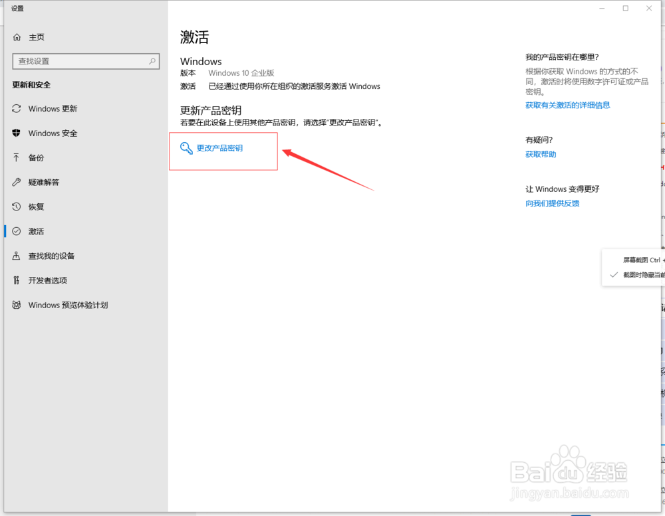Click the 激活 checkmark circle icon
Screen dimensions: 665x516
17,231
